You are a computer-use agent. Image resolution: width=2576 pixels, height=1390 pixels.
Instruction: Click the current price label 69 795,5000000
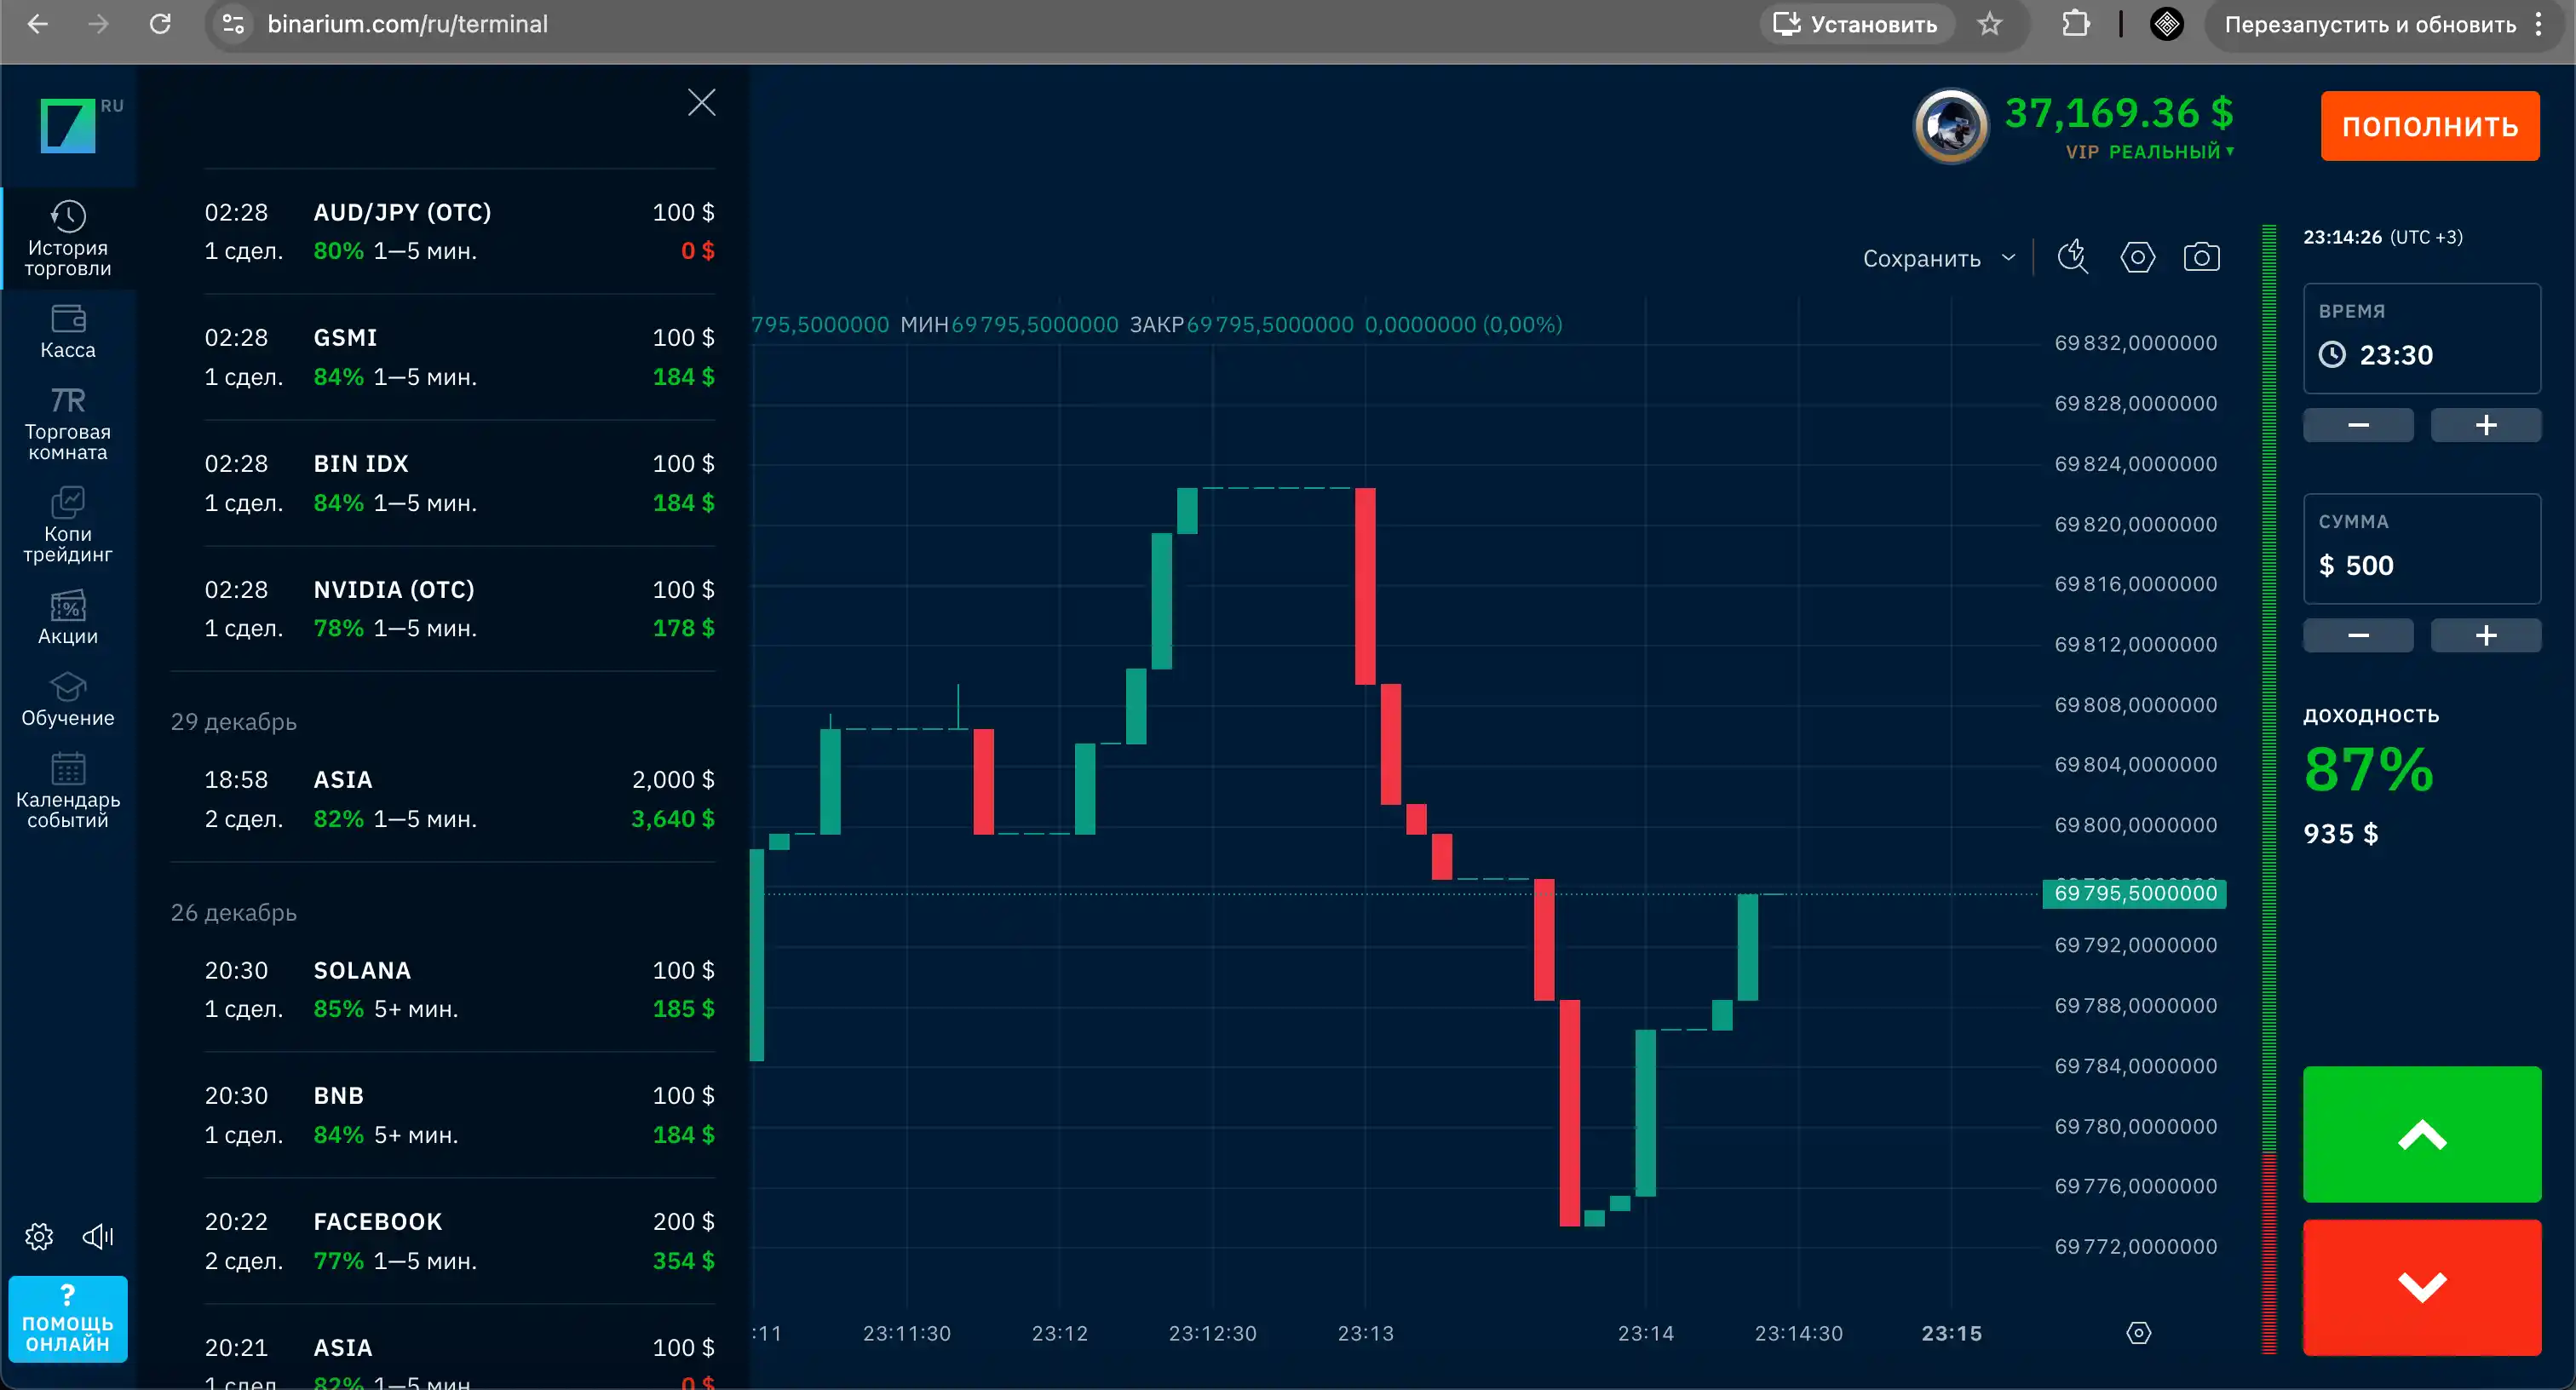(x=2134, y=893)
